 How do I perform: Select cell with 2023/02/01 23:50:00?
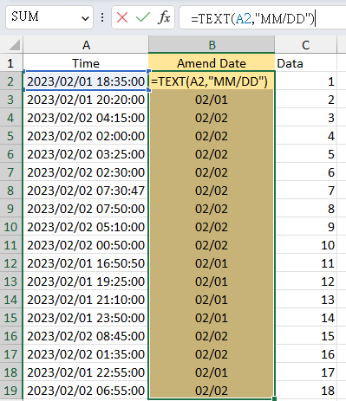[x=86, y=318]
